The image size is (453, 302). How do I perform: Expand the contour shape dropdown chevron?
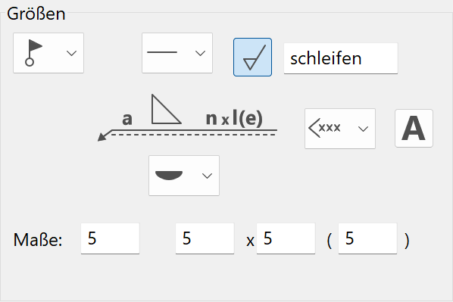tap(207, 176)
